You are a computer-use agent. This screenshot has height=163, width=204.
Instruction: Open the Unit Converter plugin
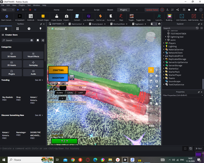[x=182, y=18]
